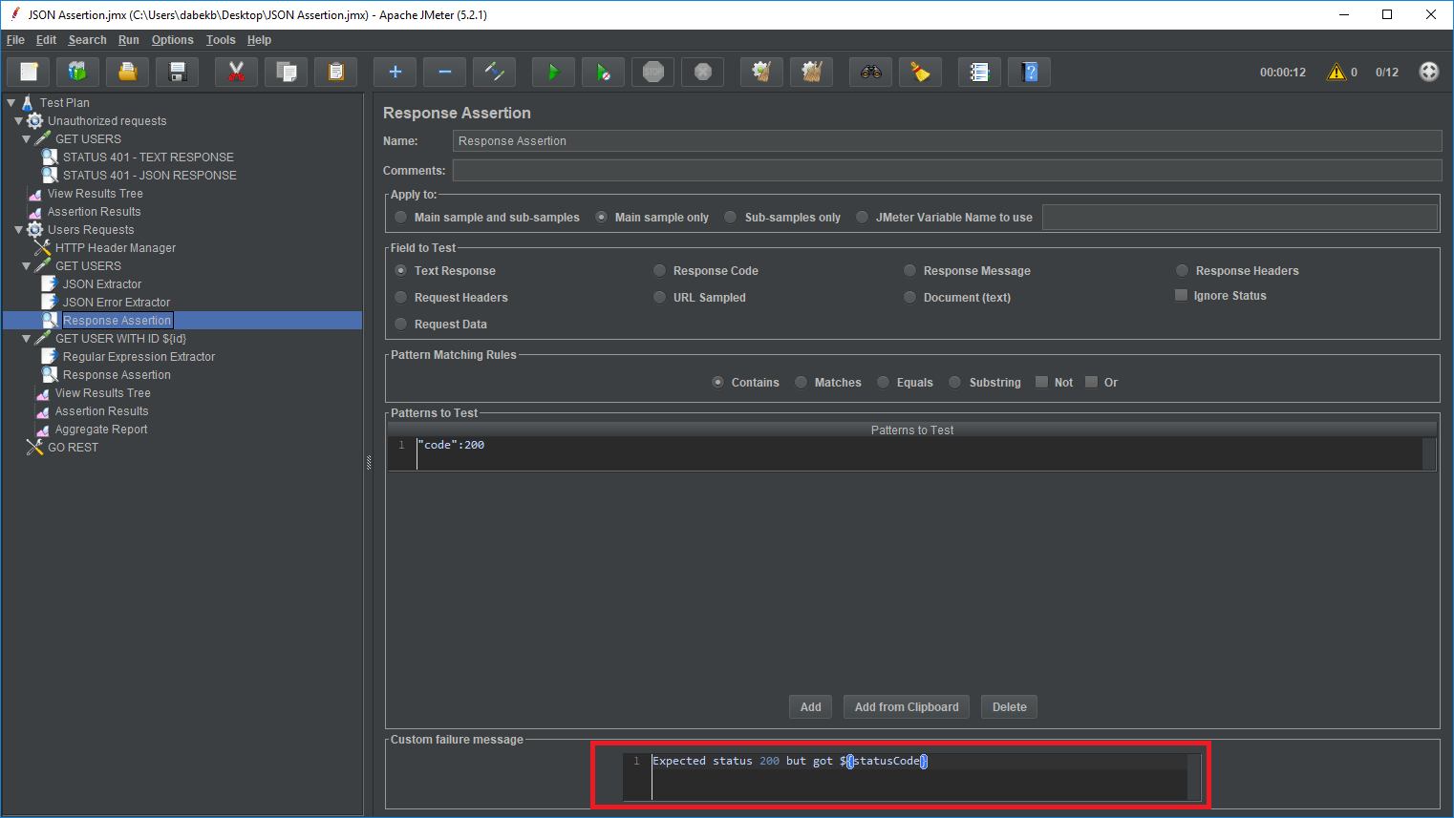The image size is (1454, 818).
Task: Collapse the Users Requests thread group
Action: 18,230
